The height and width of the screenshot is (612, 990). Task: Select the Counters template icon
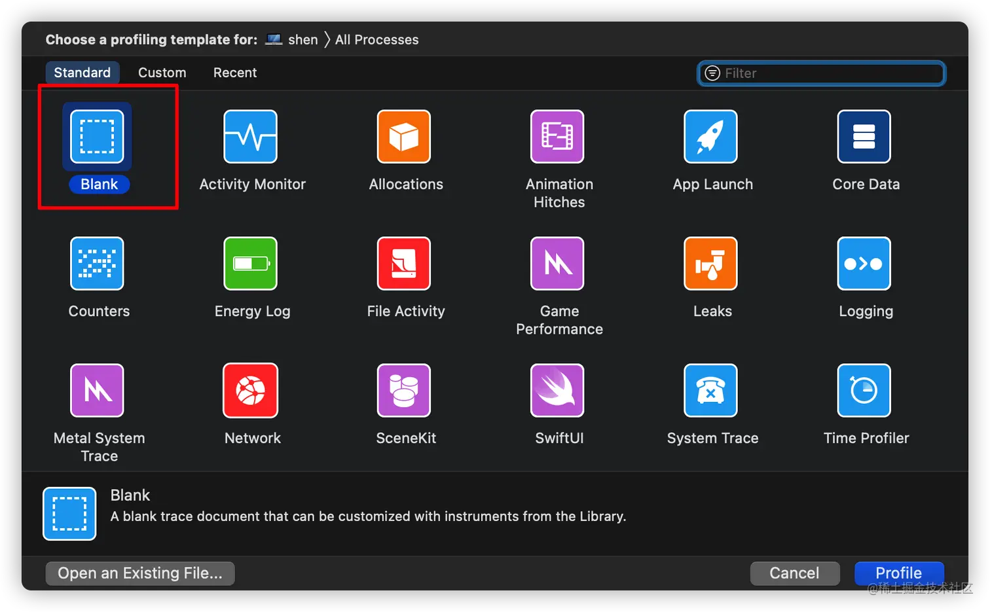97,263
